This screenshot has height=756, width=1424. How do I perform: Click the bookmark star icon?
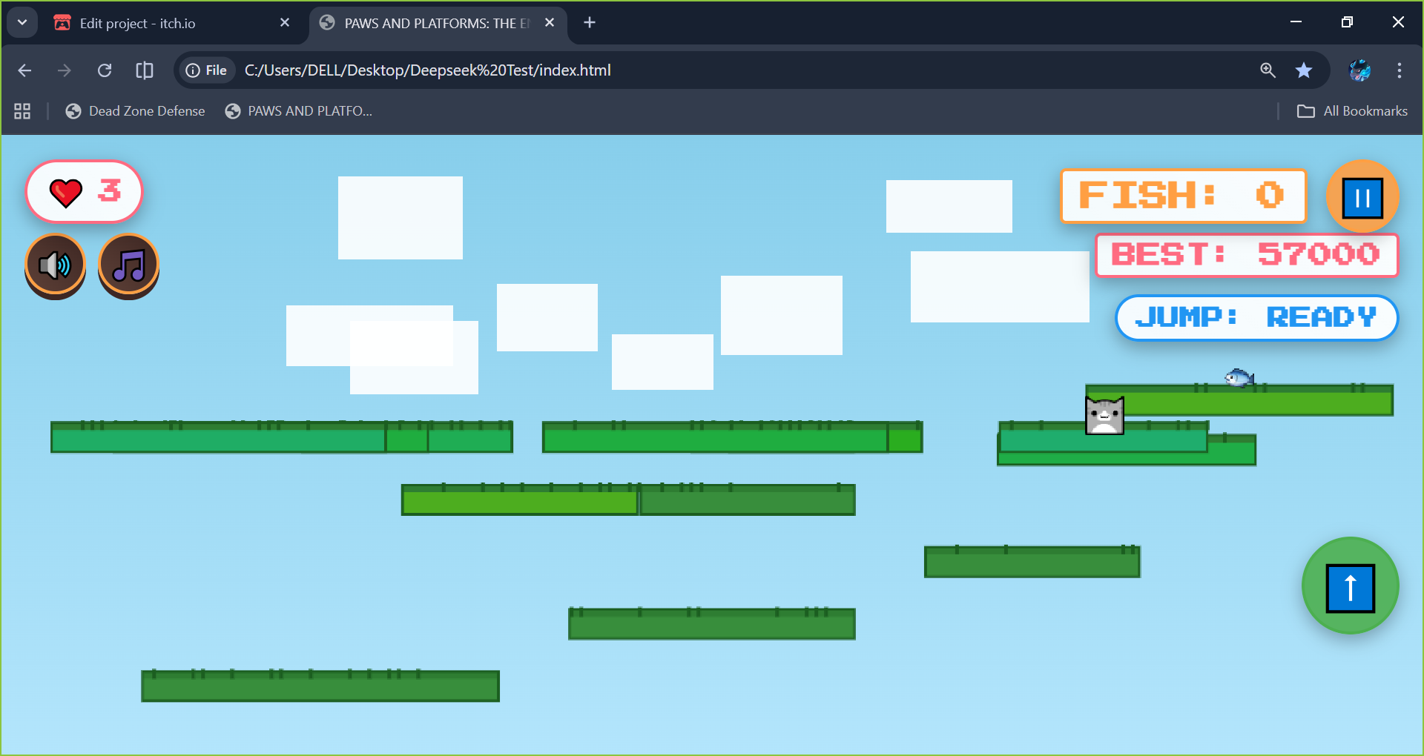point(1304,70)
